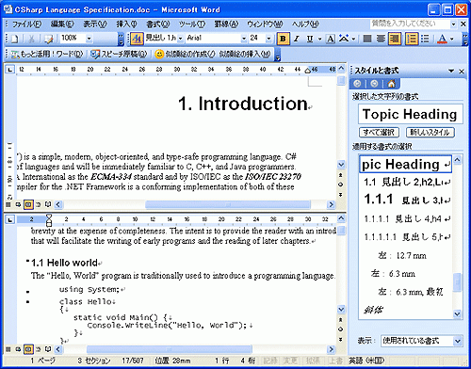The image size is (471, 369).
Task: Click the upper pane horizontal scrollbar thumb
Action: click(x=228, y=205)
